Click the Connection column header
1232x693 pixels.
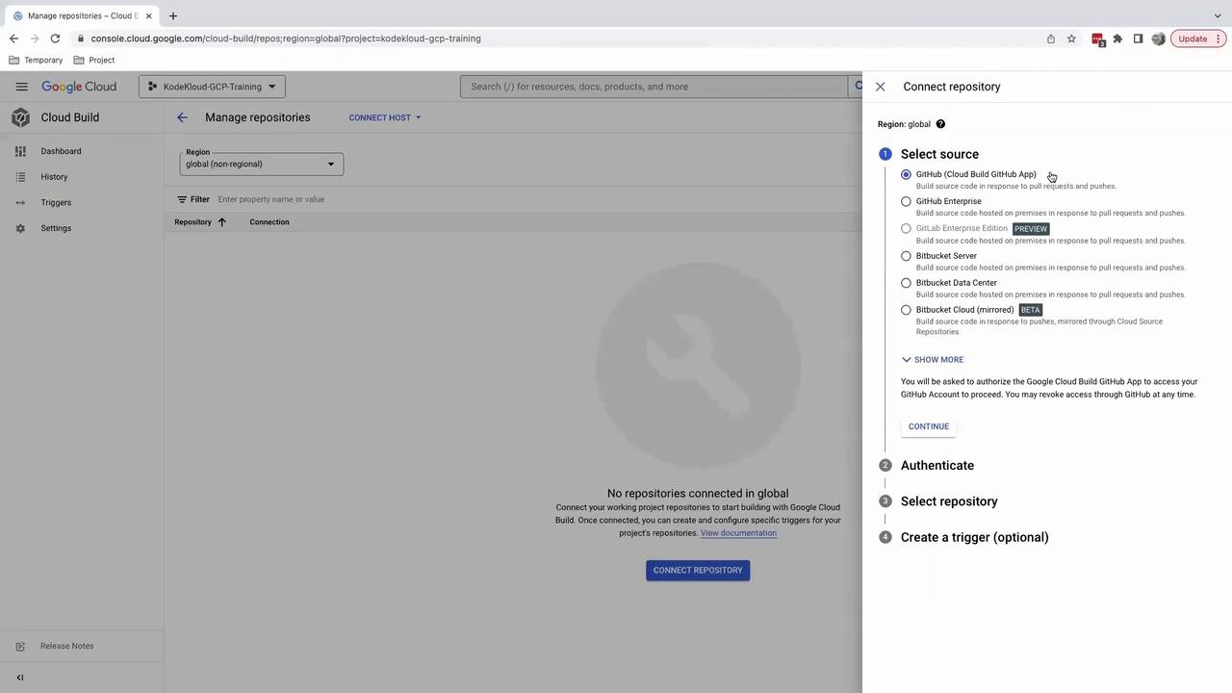pyautogui.click(x=269, y=222)
